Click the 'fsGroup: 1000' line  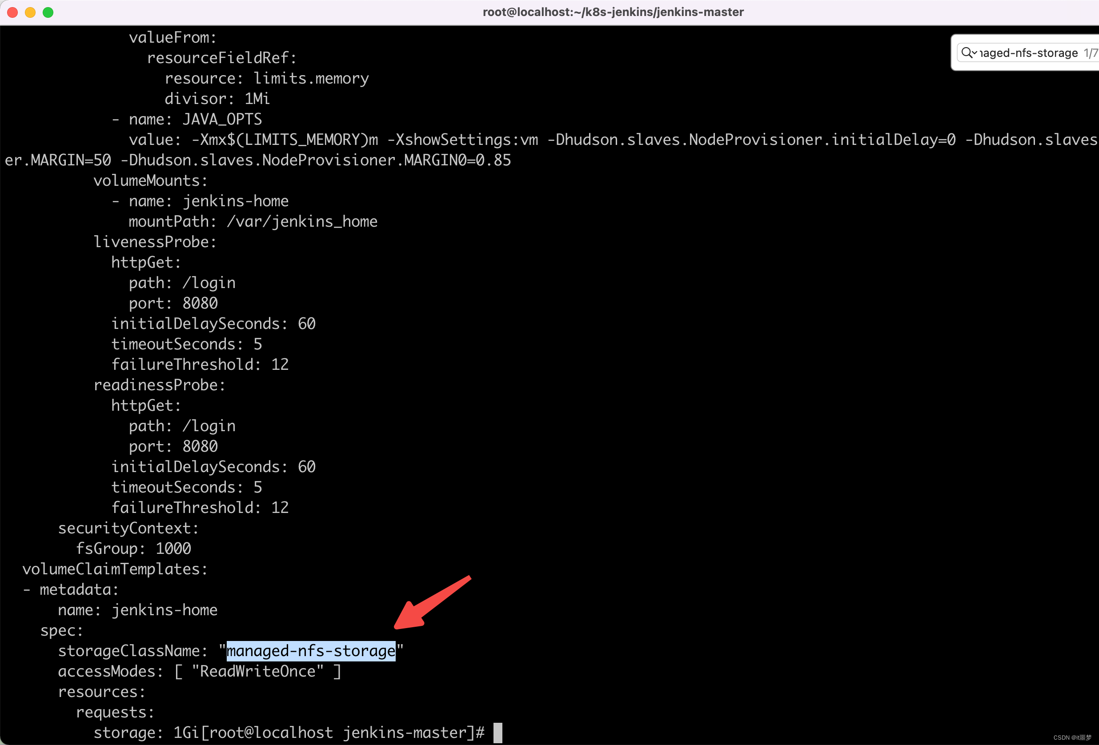pos(133,549)
